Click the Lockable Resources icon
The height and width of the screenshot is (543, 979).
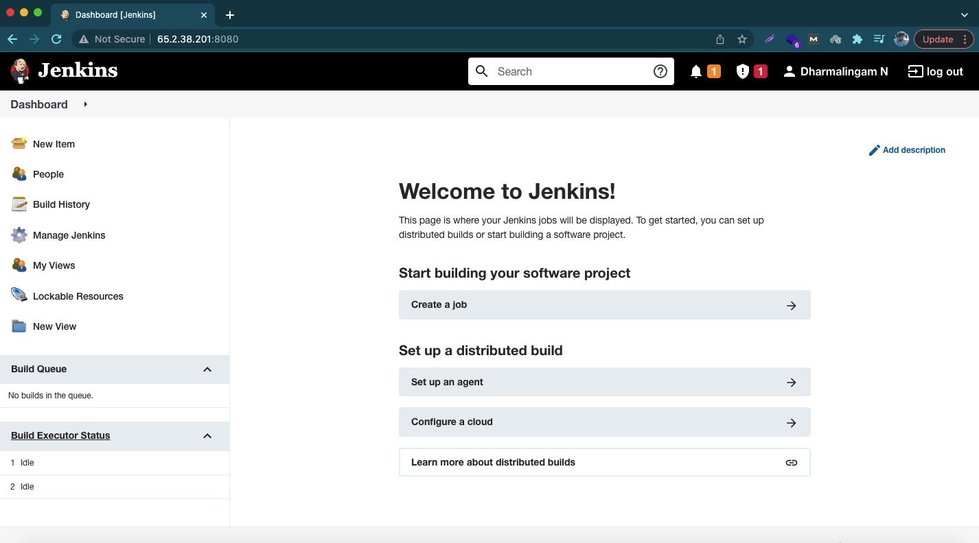[19, 295]
